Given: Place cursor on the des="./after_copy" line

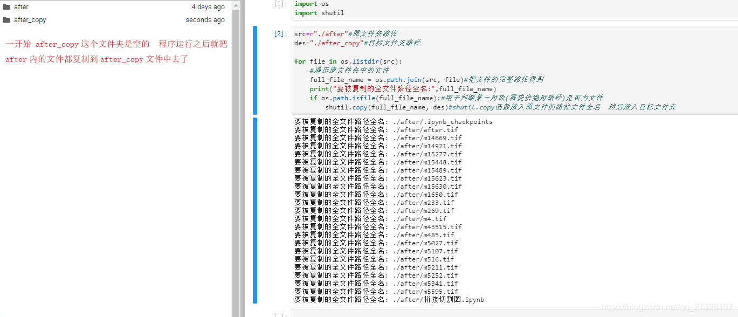Looking at the screenshot, I should [357, 43].
